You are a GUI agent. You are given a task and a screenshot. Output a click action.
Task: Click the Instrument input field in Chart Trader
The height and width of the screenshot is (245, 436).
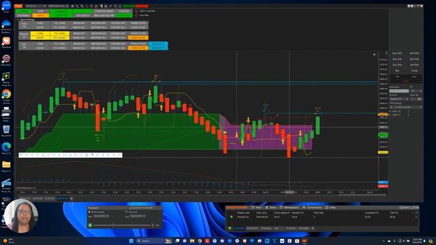(x=399, y=91)
